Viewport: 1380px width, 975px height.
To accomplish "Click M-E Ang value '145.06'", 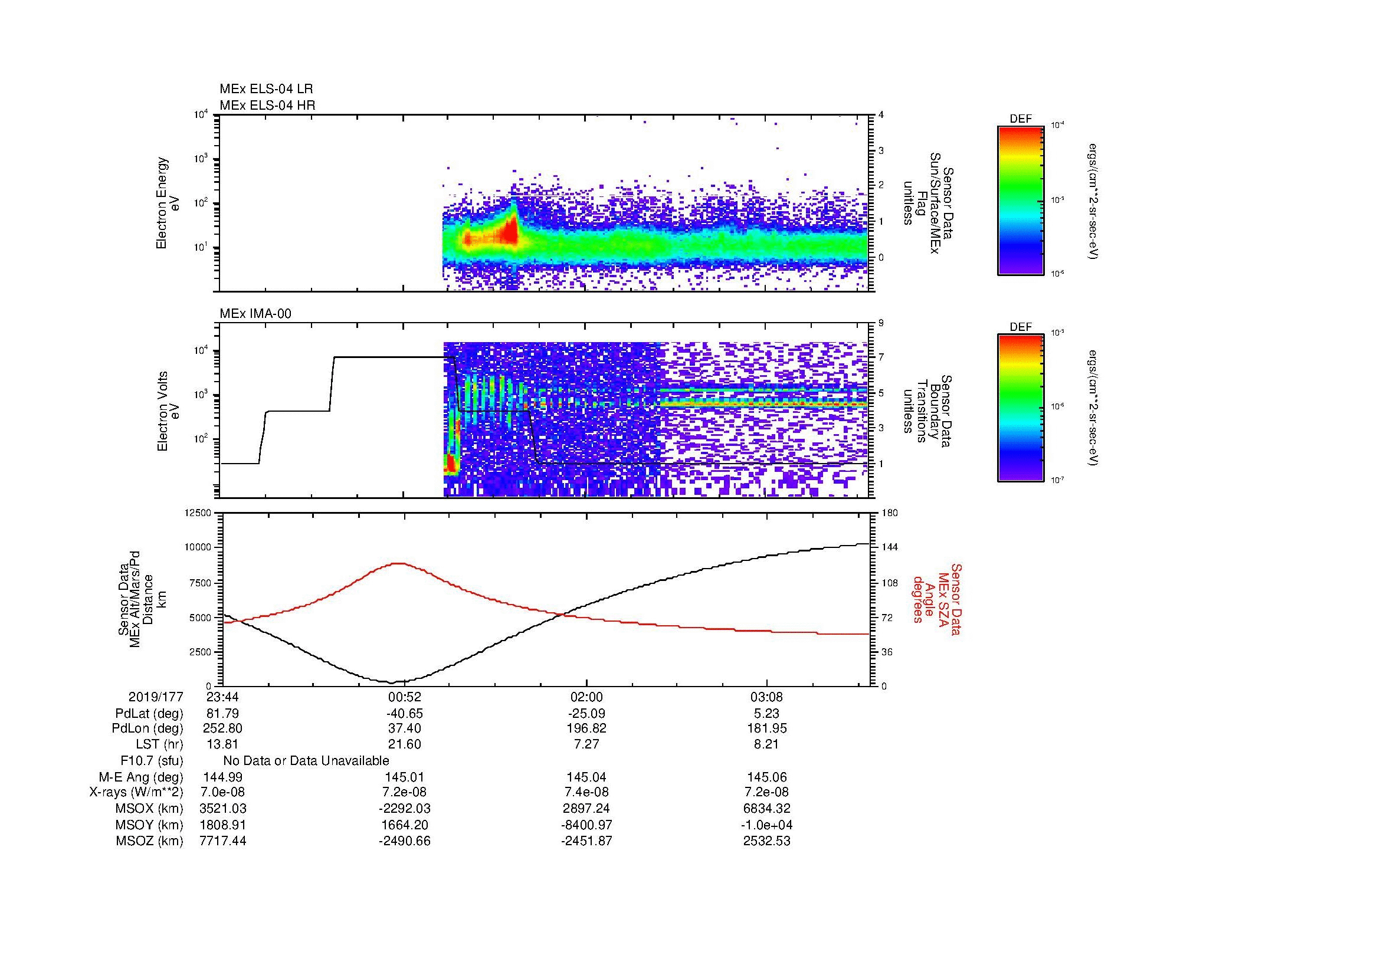I will click(767, 777).
